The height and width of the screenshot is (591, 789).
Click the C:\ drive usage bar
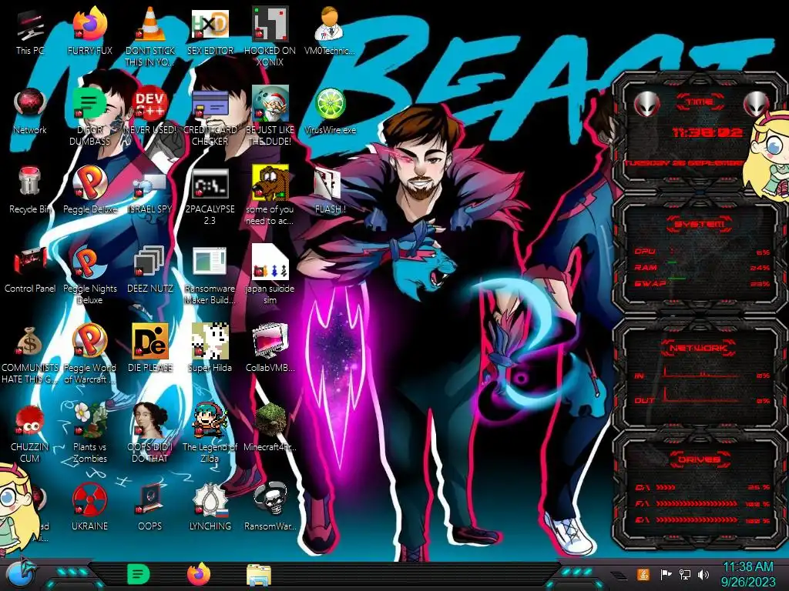click(x=702, y=487)
